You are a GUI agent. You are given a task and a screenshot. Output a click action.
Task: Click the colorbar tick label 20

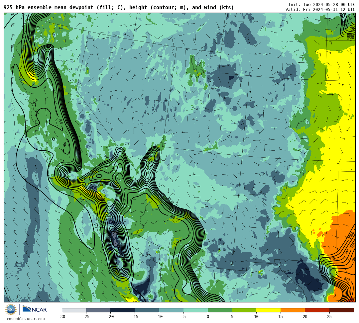coord(305,317)
